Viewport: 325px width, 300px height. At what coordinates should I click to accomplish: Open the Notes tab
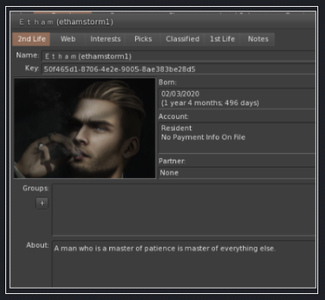click(258, 39)
